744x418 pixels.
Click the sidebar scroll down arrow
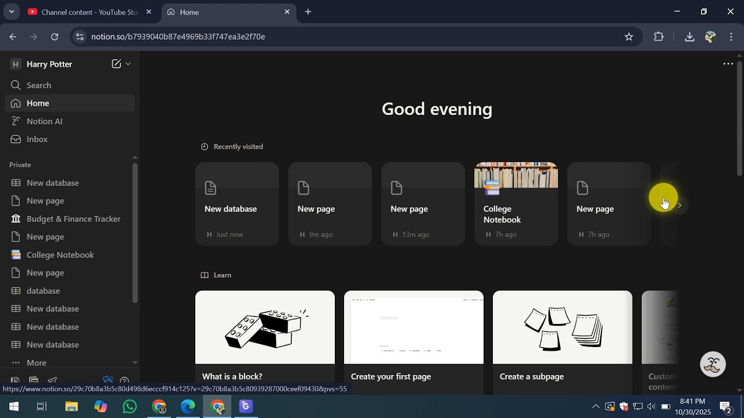pos(135,363)
